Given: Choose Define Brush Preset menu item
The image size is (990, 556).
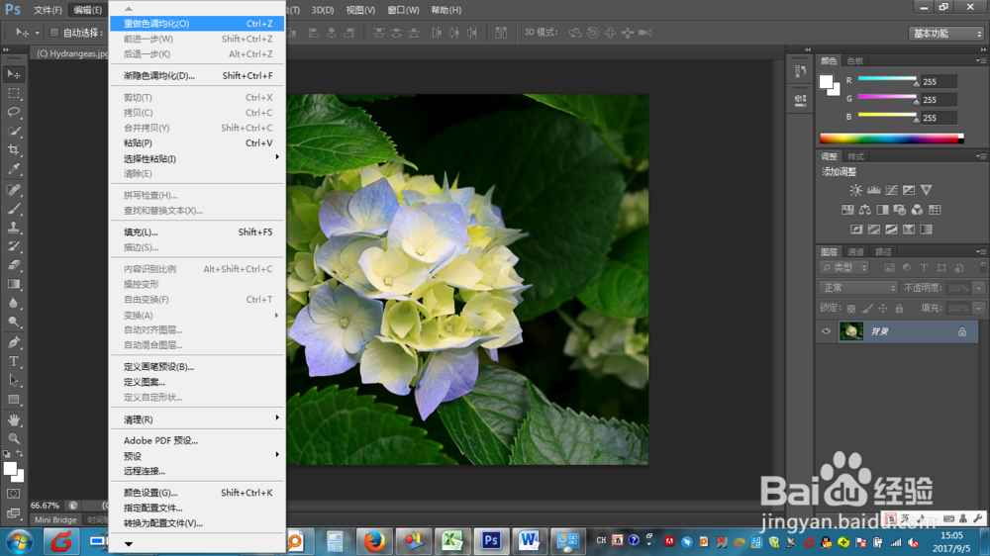Looking at the screenshot, I should [198, 367].
